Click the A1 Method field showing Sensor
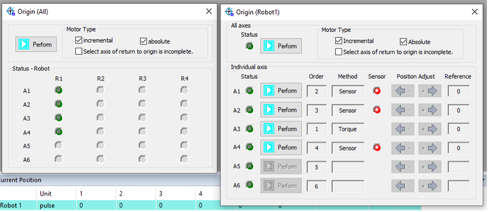488x212 pixels. [348, 91]
